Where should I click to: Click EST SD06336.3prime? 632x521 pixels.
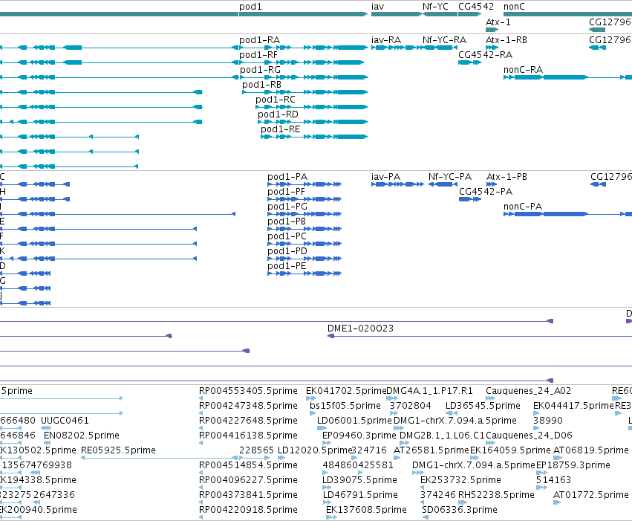point(460,510)
